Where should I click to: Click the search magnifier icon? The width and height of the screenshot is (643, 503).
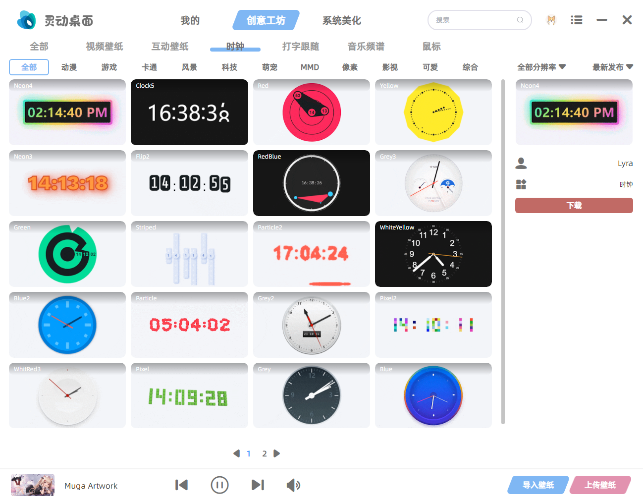[520, 20]
